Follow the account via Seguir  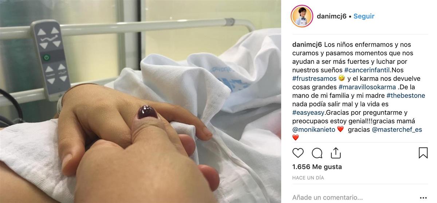tap(364, 16)
